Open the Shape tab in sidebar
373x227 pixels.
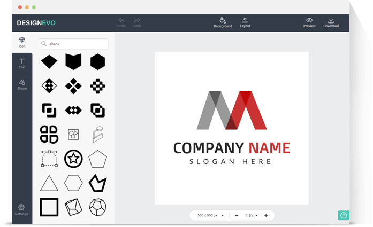click(x=22, y=82)
